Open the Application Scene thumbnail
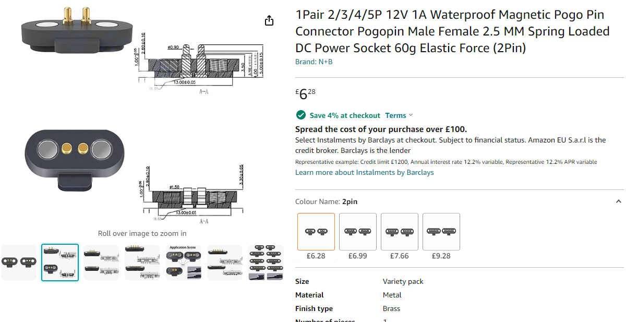 coord(184,263)
